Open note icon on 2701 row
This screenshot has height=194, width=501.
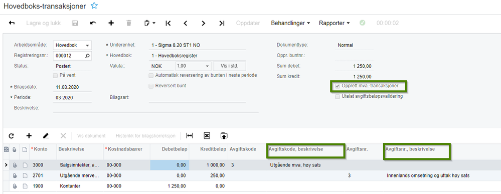pos(25,175)
